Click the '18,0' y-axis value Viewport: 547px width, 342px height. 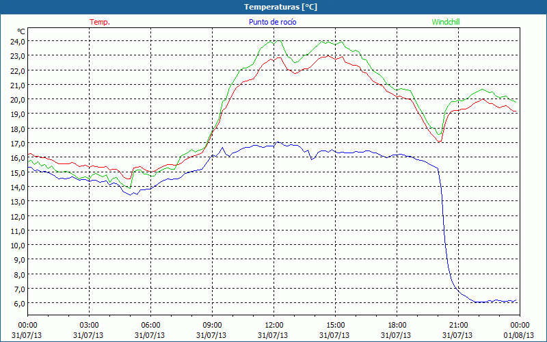(18, 129)
